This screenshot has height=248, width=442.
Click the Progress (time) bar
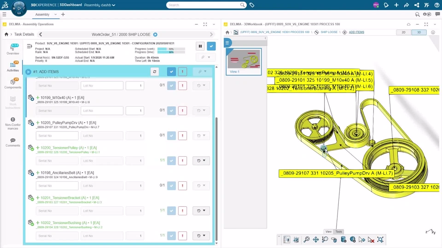171,52
